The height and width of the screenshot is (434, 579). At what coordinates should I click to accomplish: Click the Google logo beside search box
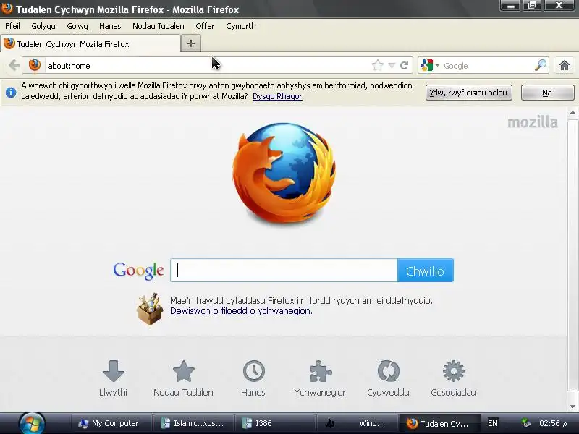(x=138, y=271)
